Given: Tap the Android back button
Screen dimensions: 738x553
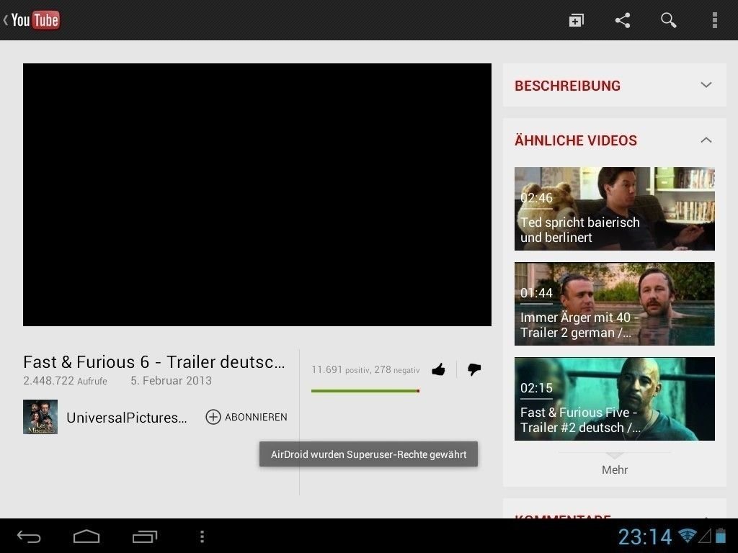Looking at the screenshot, I should click(29, 536).
